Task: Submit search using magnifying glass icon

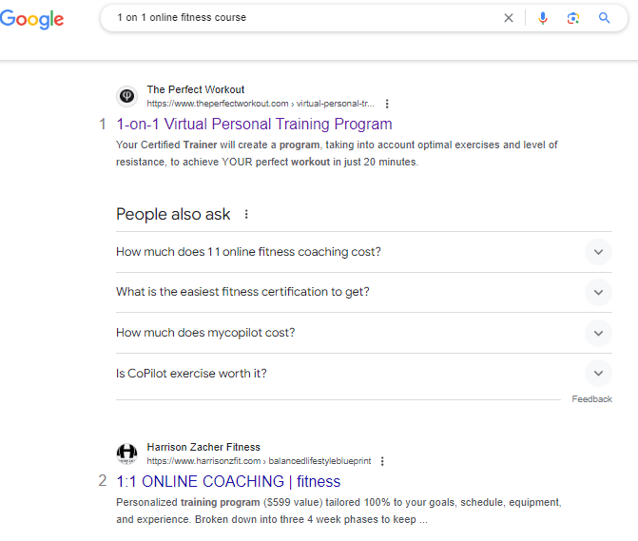Action: click(x=604, y=18)
